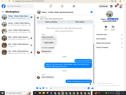
Task: Open the account profile avatar menu
Action: 121,6
